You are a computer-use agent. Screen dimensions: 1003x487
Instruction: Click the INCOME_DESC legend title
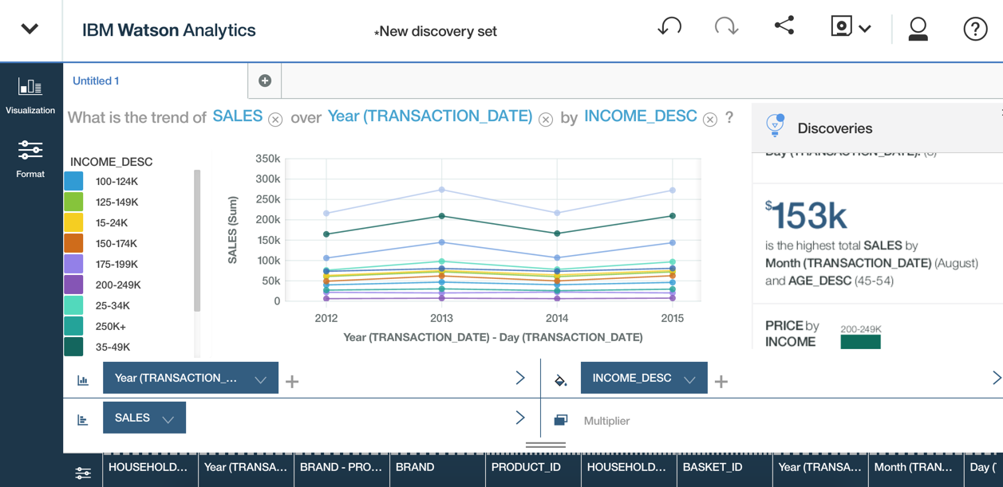[x=112, y=162]
